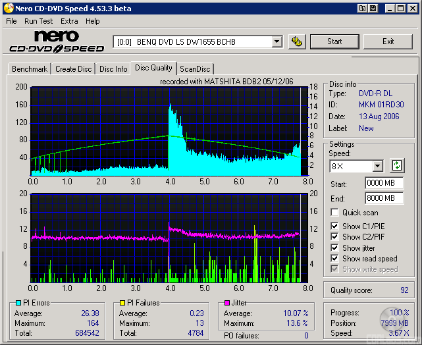Screen dimensions: 422x345
Task: Click the cyan PI Errors color swatch
Action: click(18, 303)
